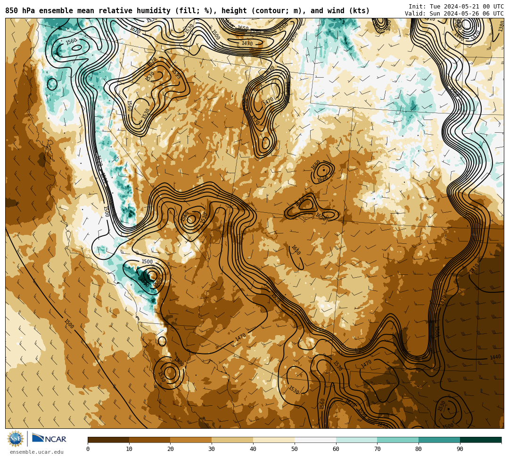Image resolution: width=509 pixels, height=458 pixels.
Task: Pick the darkest brown 0–10 colorbar segment
Action: pos(108,440)
